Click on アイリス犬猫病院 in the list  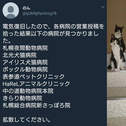[25, 62]
